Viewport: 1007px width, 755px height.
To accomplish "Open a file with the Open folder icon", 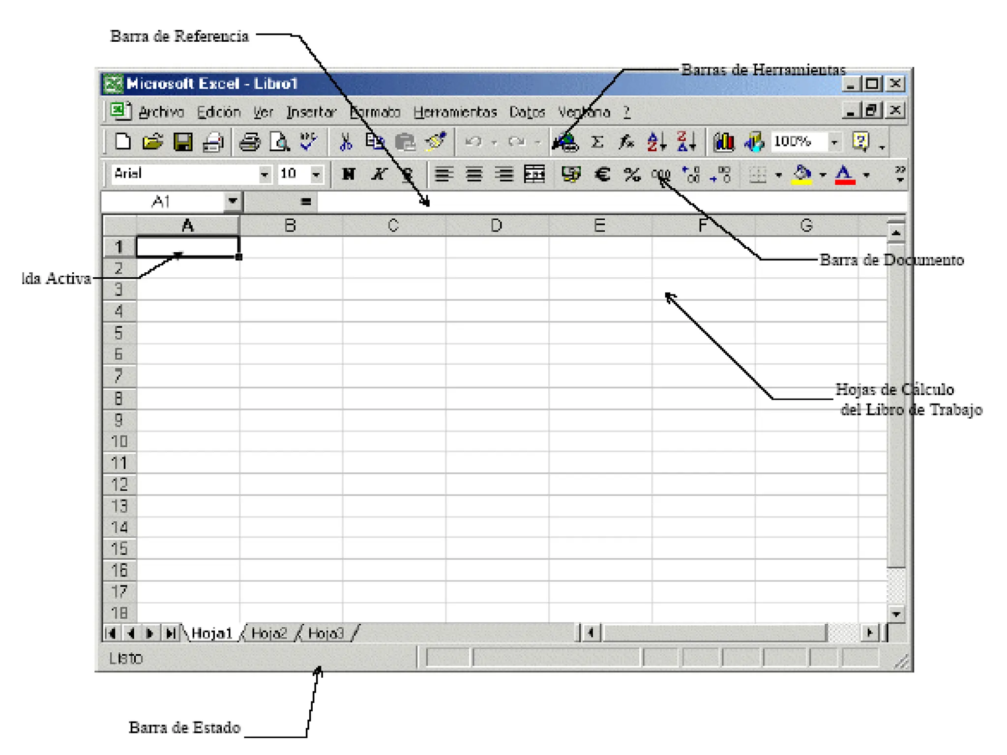I will tap(152, 143).
